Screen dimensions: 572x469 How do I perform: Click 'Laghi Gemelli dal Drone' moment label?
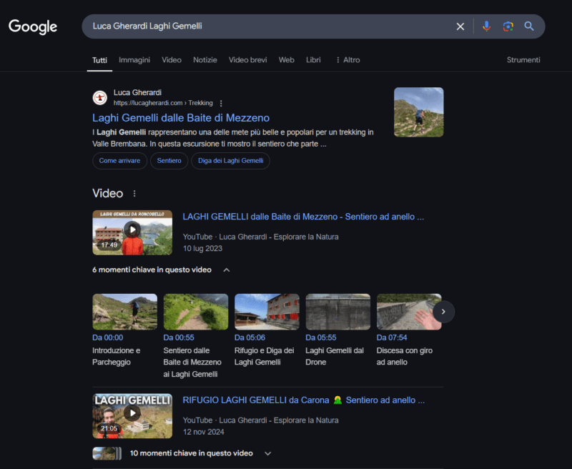[x=335, y=356]
